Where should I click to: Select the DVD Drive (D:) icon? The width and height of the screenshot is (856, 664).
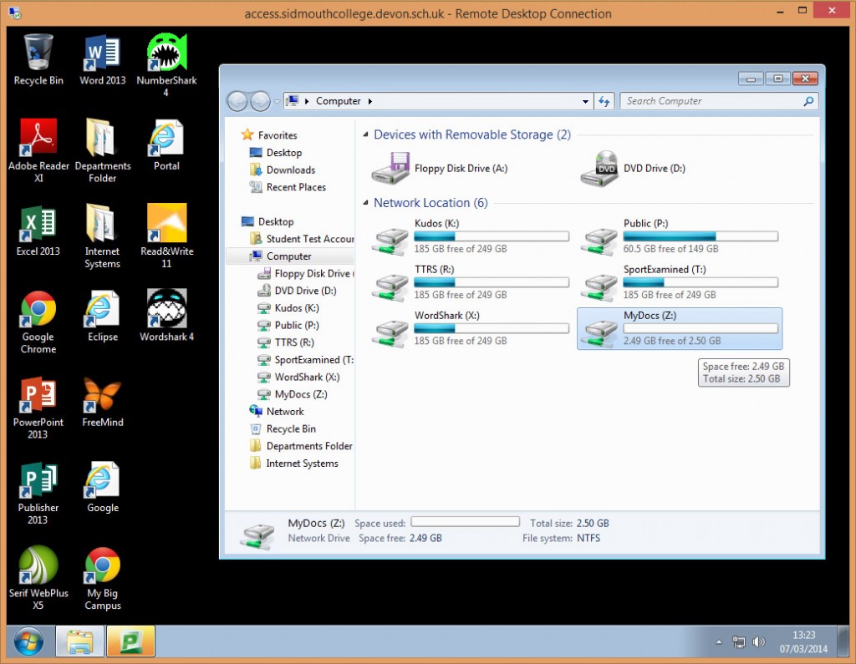599,169
